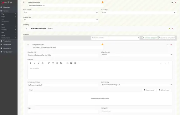Insert an image via editor toolbar

pos(71,63)
